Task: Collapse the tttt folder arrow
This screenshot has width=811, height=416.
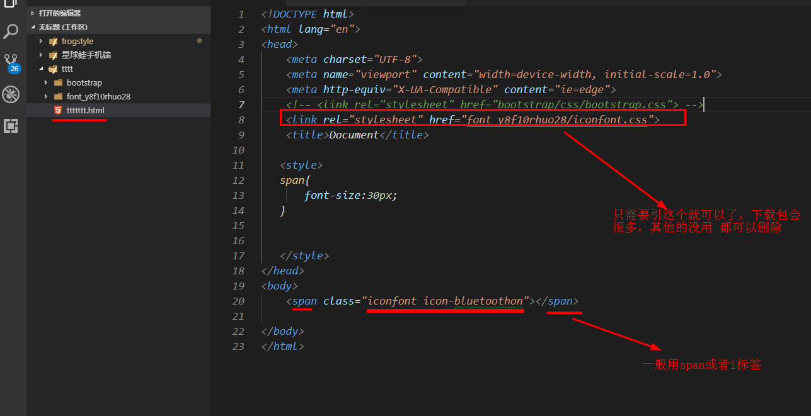Action: tap(41, 69)
